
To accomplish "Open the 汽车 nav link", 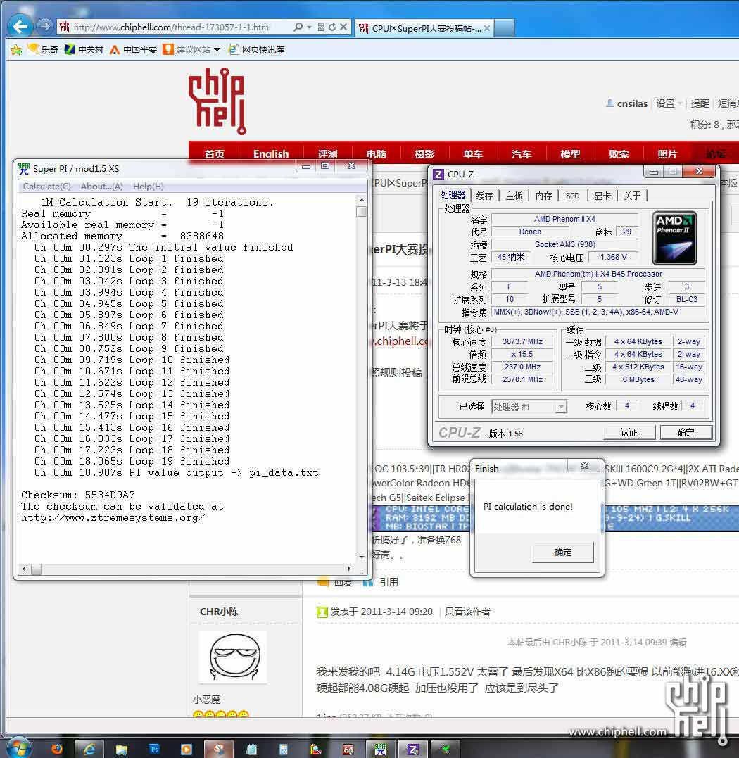I will (x=522, y=153).
